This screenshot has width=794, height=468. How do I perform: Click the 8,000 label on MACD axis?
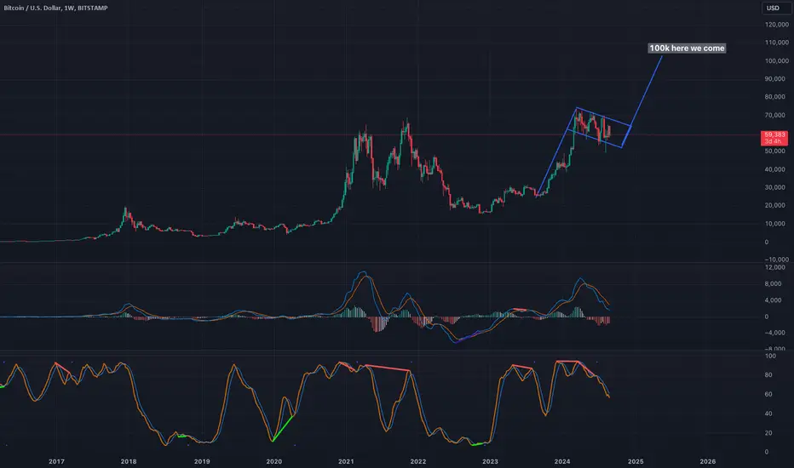pyautogui.click(x=774, y=284)
